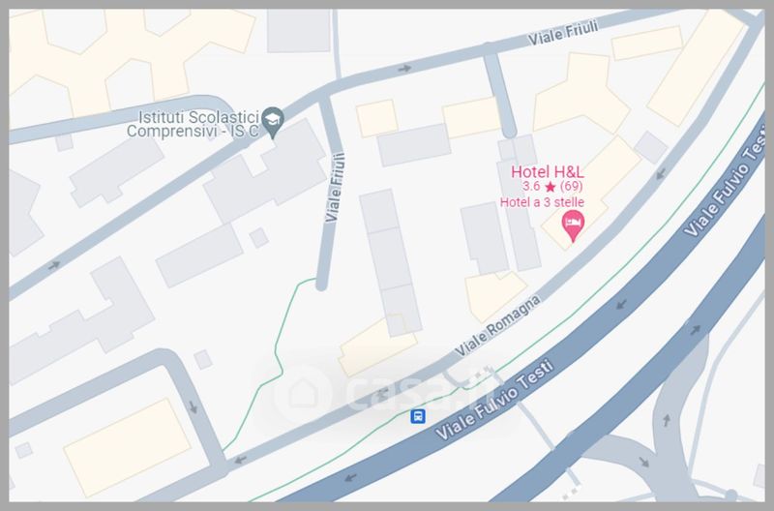Open the Hotel H&L label
Viewport: 774px width, 511px height.
point(547,172)
